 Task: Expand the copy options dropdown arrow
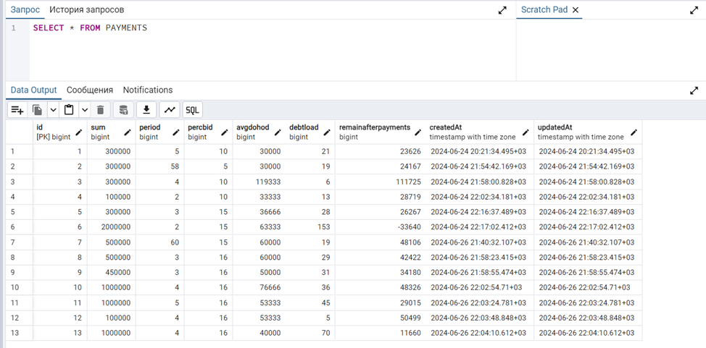click(53, 110)
